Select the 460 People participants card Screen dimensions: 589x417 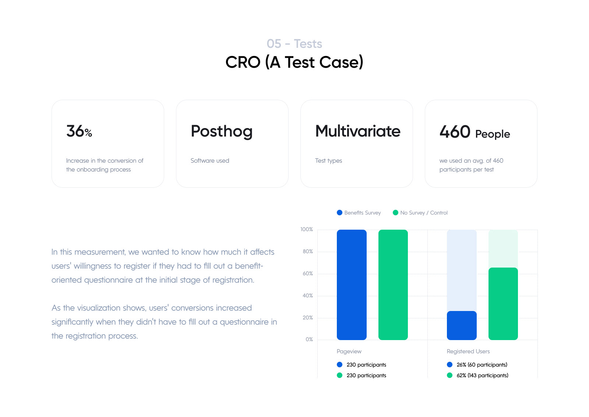481,144
